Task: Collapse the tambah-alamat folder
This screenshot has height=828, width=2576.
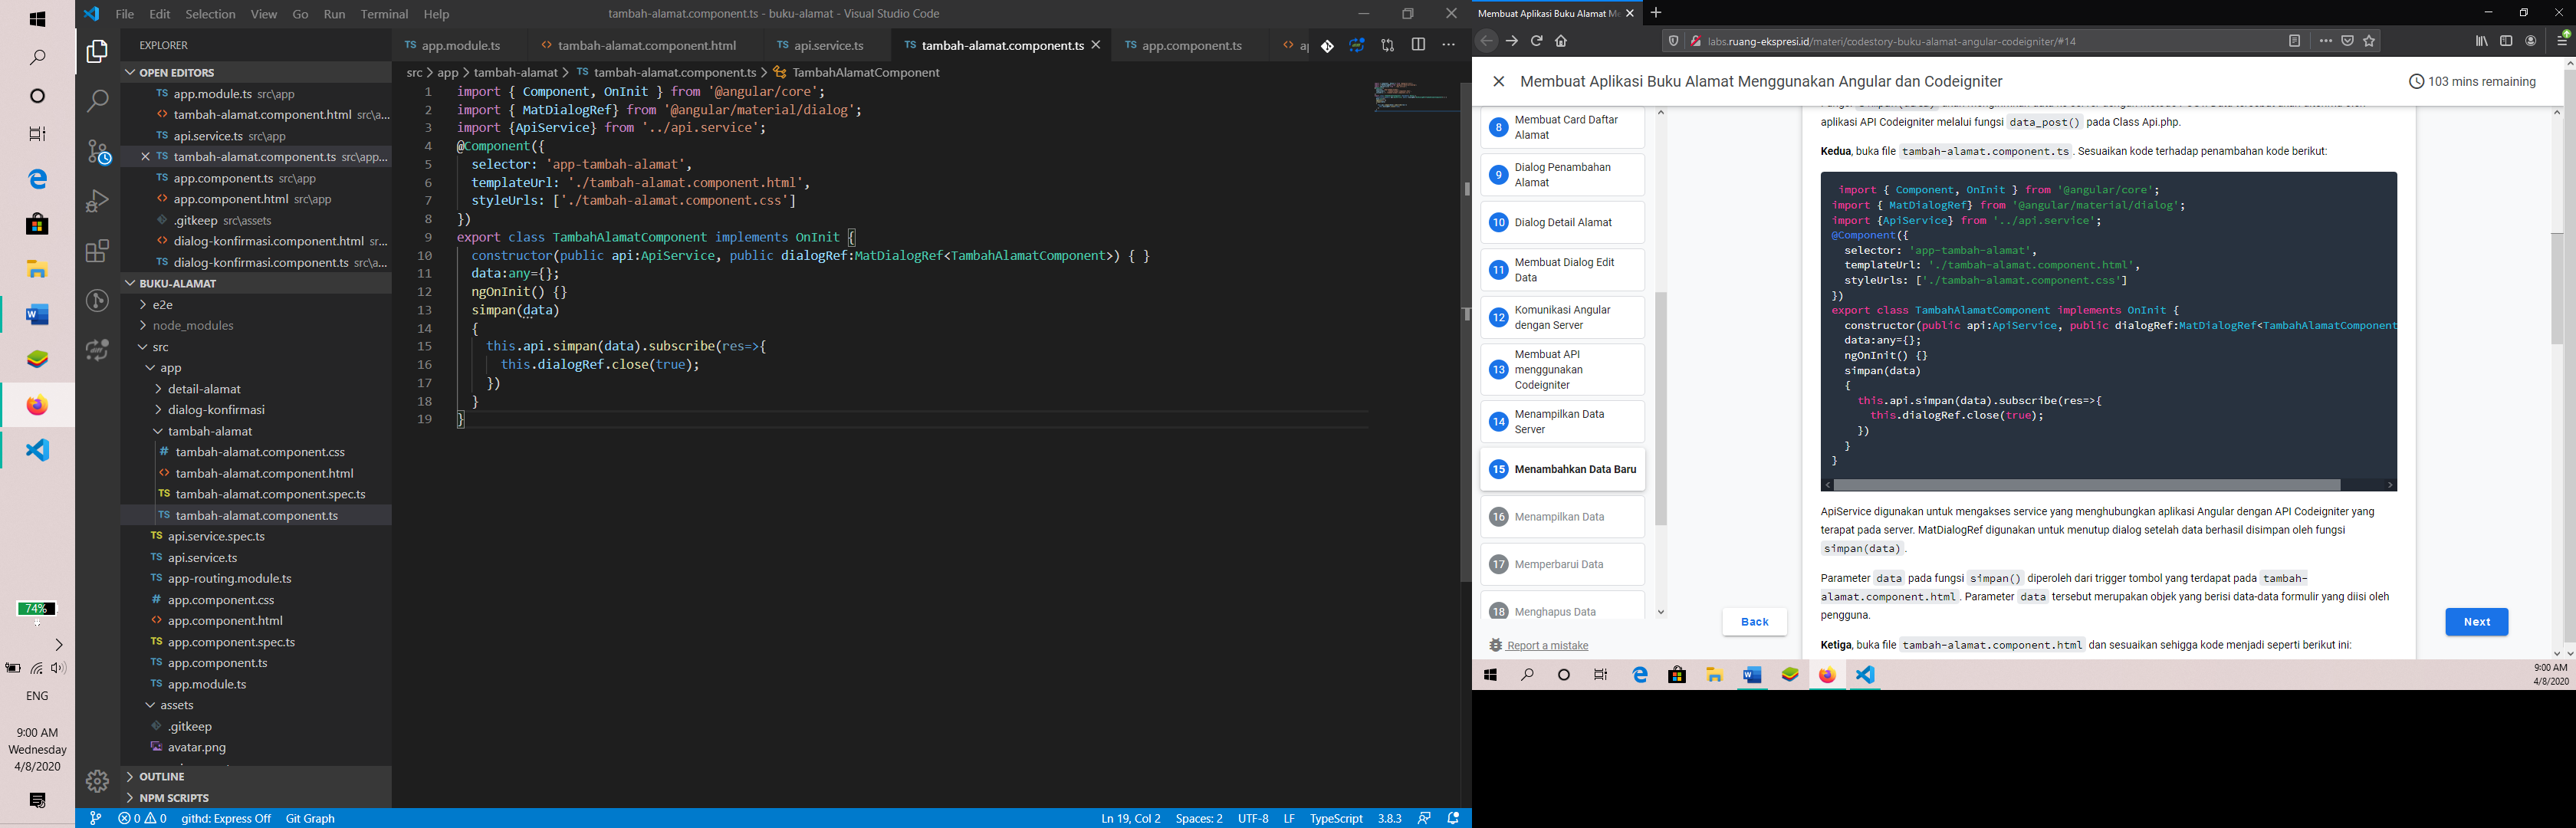Action: click(x=255, y=431)
